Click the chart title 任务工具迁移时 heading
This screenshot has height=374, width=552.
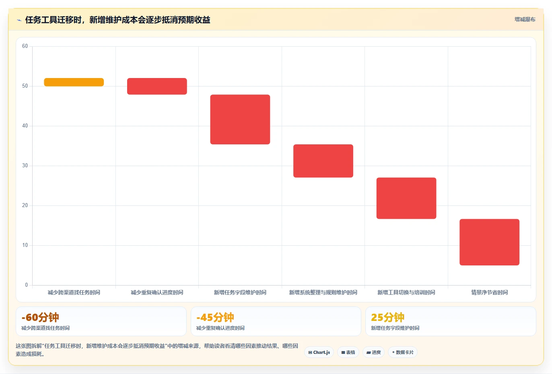coord(117,20)
